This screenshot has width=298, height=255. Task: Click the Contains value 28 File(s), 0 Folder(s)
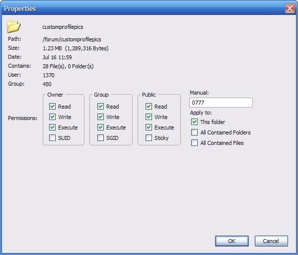click(x=68, y=66)
